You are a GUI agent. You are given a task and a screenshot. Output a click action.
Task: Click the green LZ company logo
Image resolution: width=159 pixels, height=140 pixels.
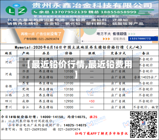click(x=16, y=10)
